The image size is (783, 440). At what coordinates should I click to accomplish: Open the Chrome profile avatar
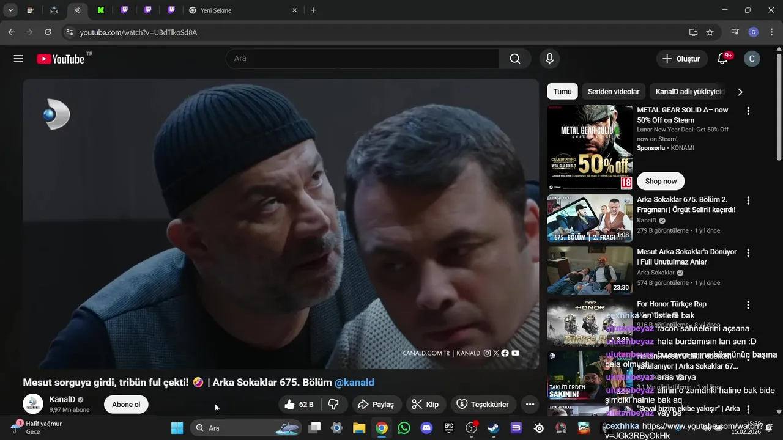pos(754,32)
